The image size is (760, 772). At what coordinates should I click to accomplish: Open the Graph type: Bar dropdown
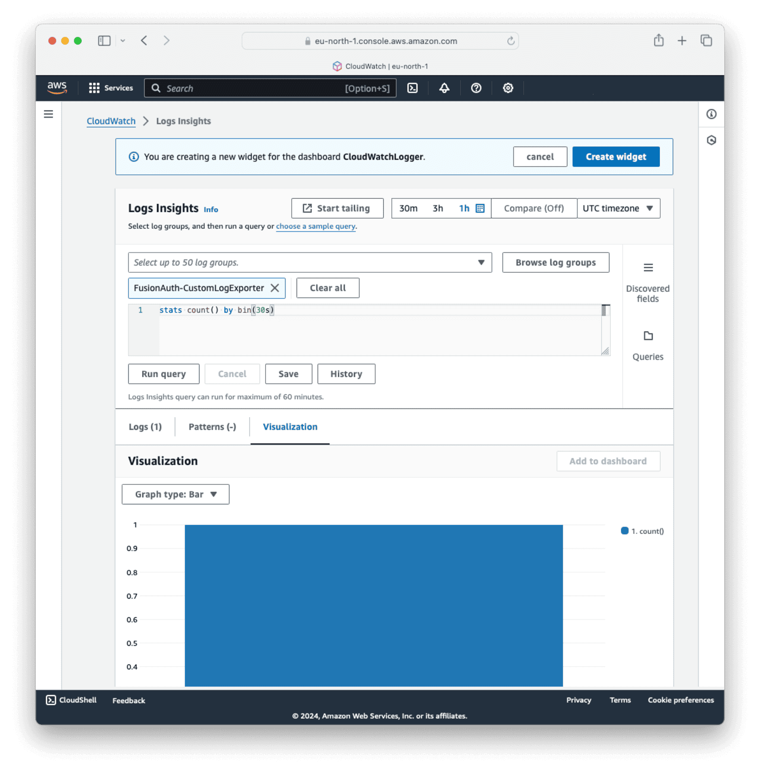(175, 494)
